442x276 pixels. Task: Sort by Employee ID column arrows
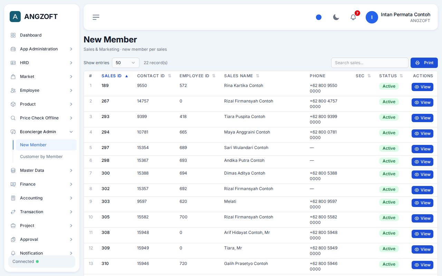pos(214,76)
